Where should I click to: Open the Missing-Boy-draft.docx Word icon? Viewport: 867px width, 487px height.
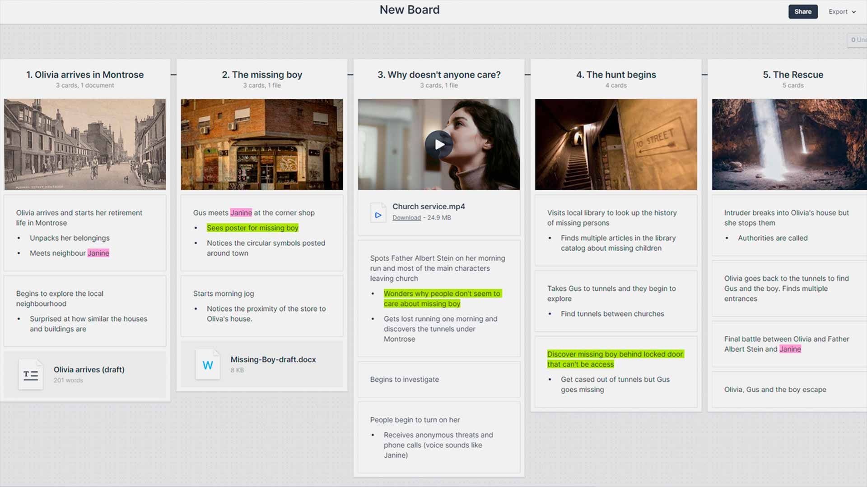208,365
